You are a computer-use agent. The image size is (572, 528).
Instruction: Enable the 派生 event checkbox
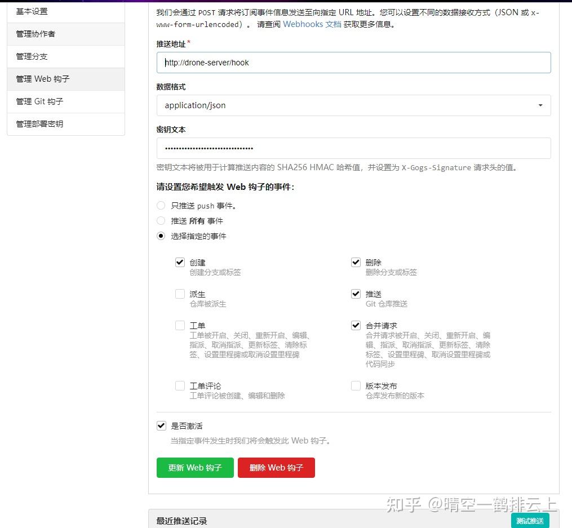tap(180, 294)
